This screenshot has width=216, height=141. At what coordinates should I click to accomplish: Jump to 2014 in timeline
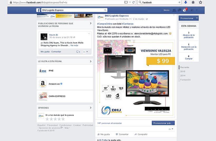pyautogui.click(x=183, y=76)
